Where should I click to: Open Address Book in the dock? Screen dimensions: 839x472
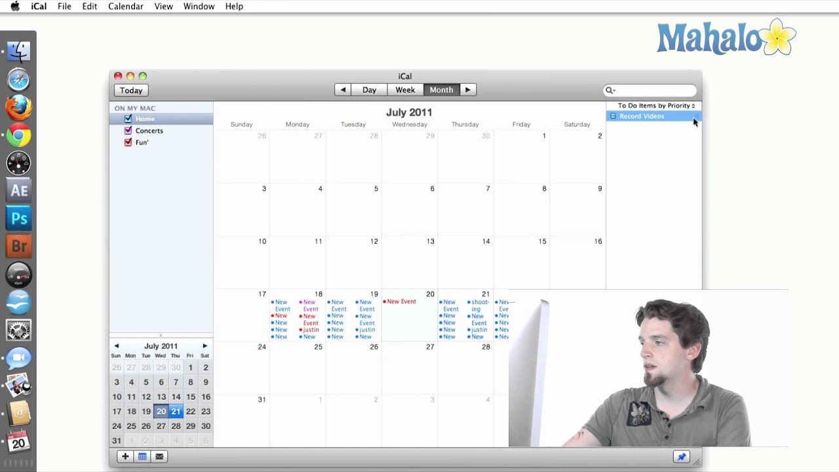click(x=18, y=413)
